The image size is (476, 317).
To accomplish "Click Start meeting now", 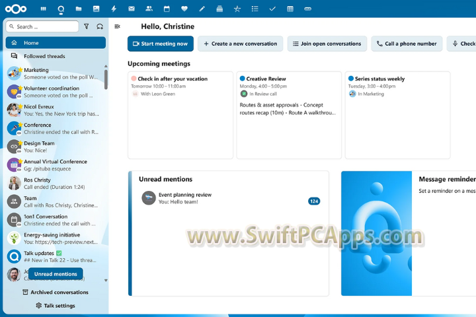I will pos(161,44).
